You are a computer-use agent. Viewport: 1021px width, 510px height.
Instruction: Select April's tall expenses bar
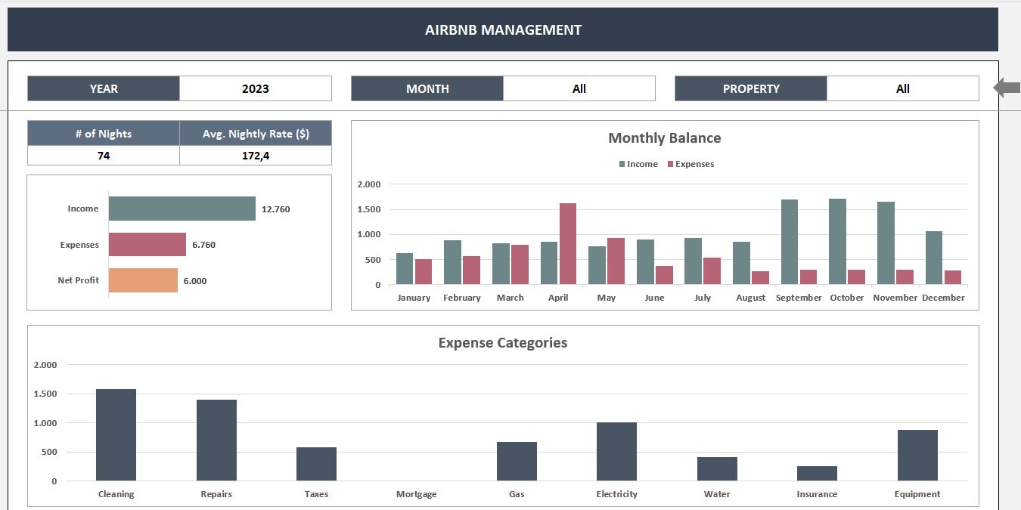coord(568,244)
